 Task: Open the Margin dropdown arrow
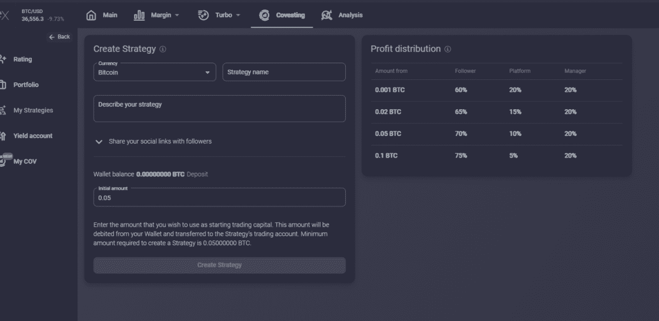click(177, 15)
